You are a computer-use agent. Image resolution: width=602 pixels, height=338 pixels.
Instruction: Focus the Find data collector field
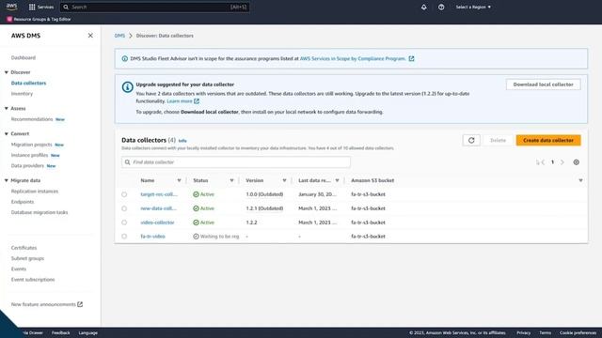236,162
